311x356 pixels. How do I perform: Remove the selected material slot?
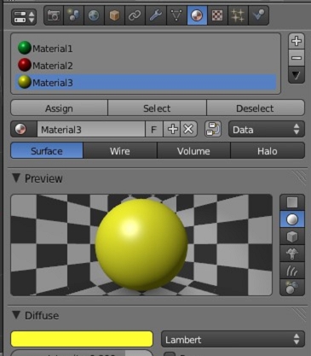click(x=297, y=58)
